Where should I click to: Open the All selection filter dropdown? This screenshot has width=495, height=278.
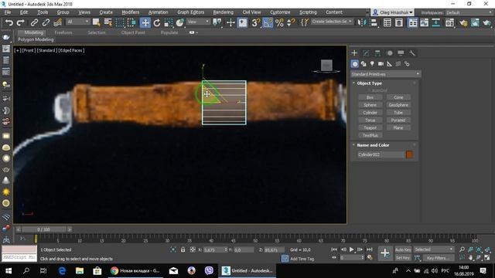77,22
